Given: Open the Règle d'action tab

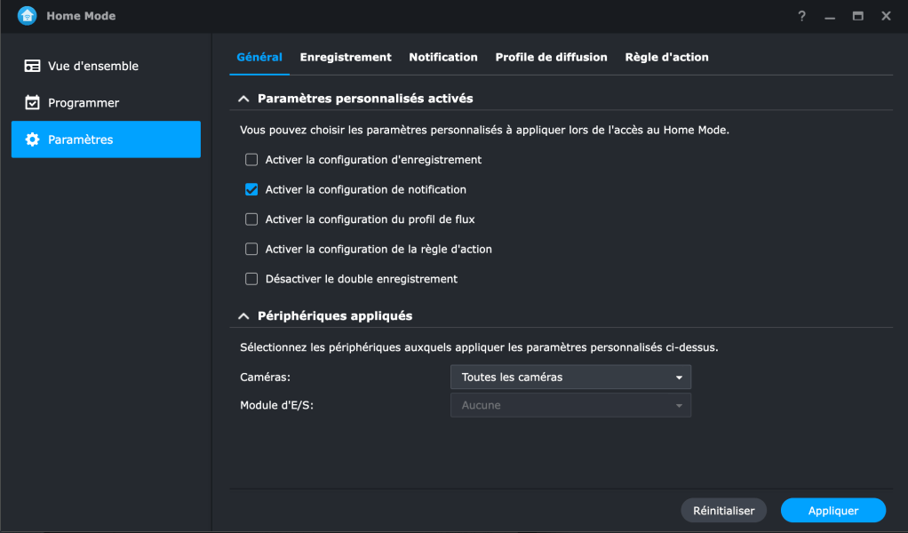Looking at the screenshot, I should (x=666, y=57).
